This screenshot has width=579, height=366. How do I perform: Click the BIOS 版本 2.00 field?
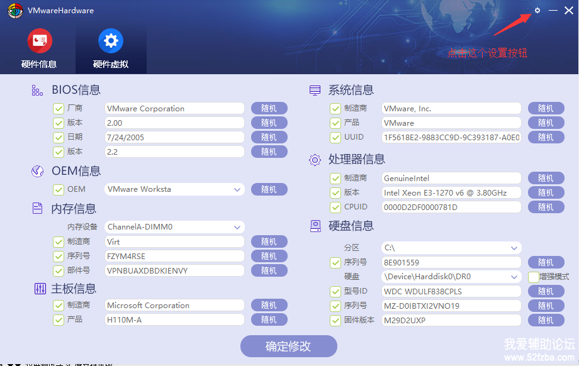coord(175,123)
